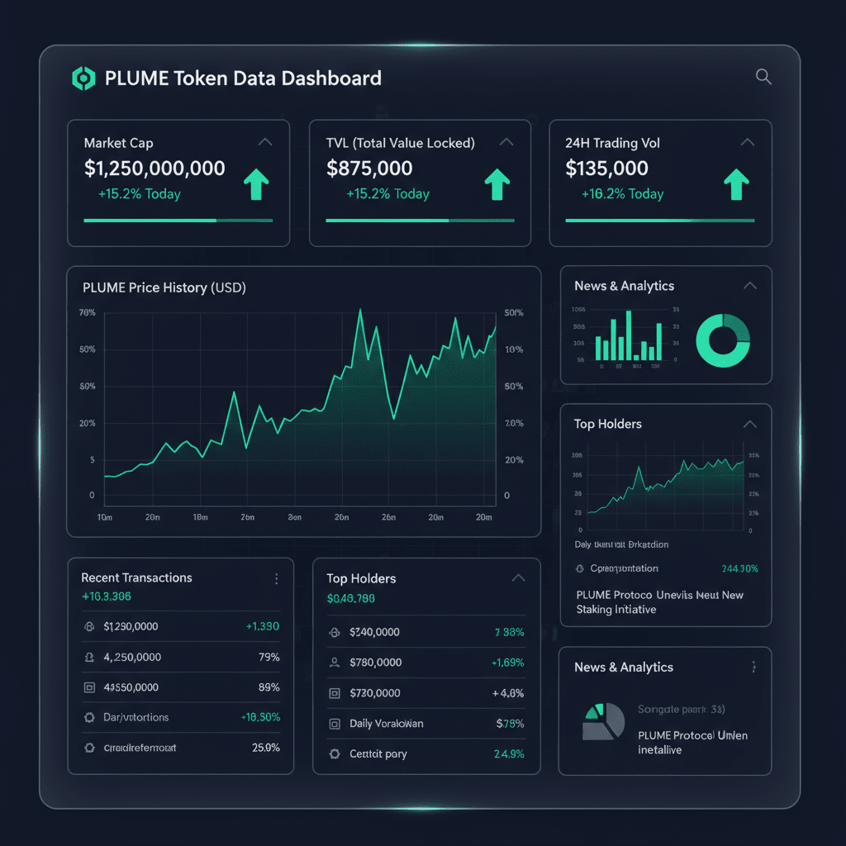Viewport: 846px width, 846px height.
Task: Click the gear icon beside Daily Voralowian row
Action: [x=334, y=724]
